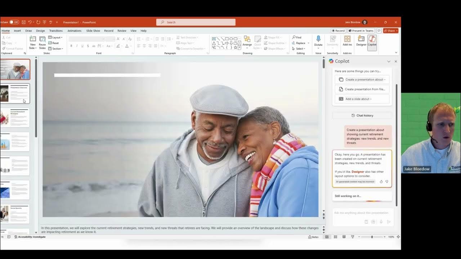
Task: Open Chat history in Copilot
Action: tap(362, 115)
